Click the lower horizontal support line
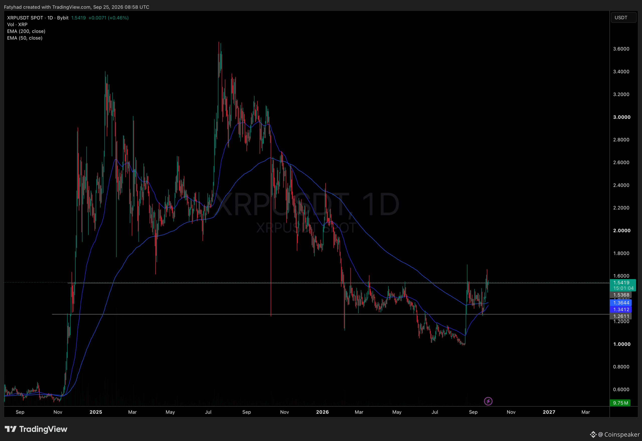Image resolution: width=642 pixels, height=441 pixels. click(x=331, y=314)
